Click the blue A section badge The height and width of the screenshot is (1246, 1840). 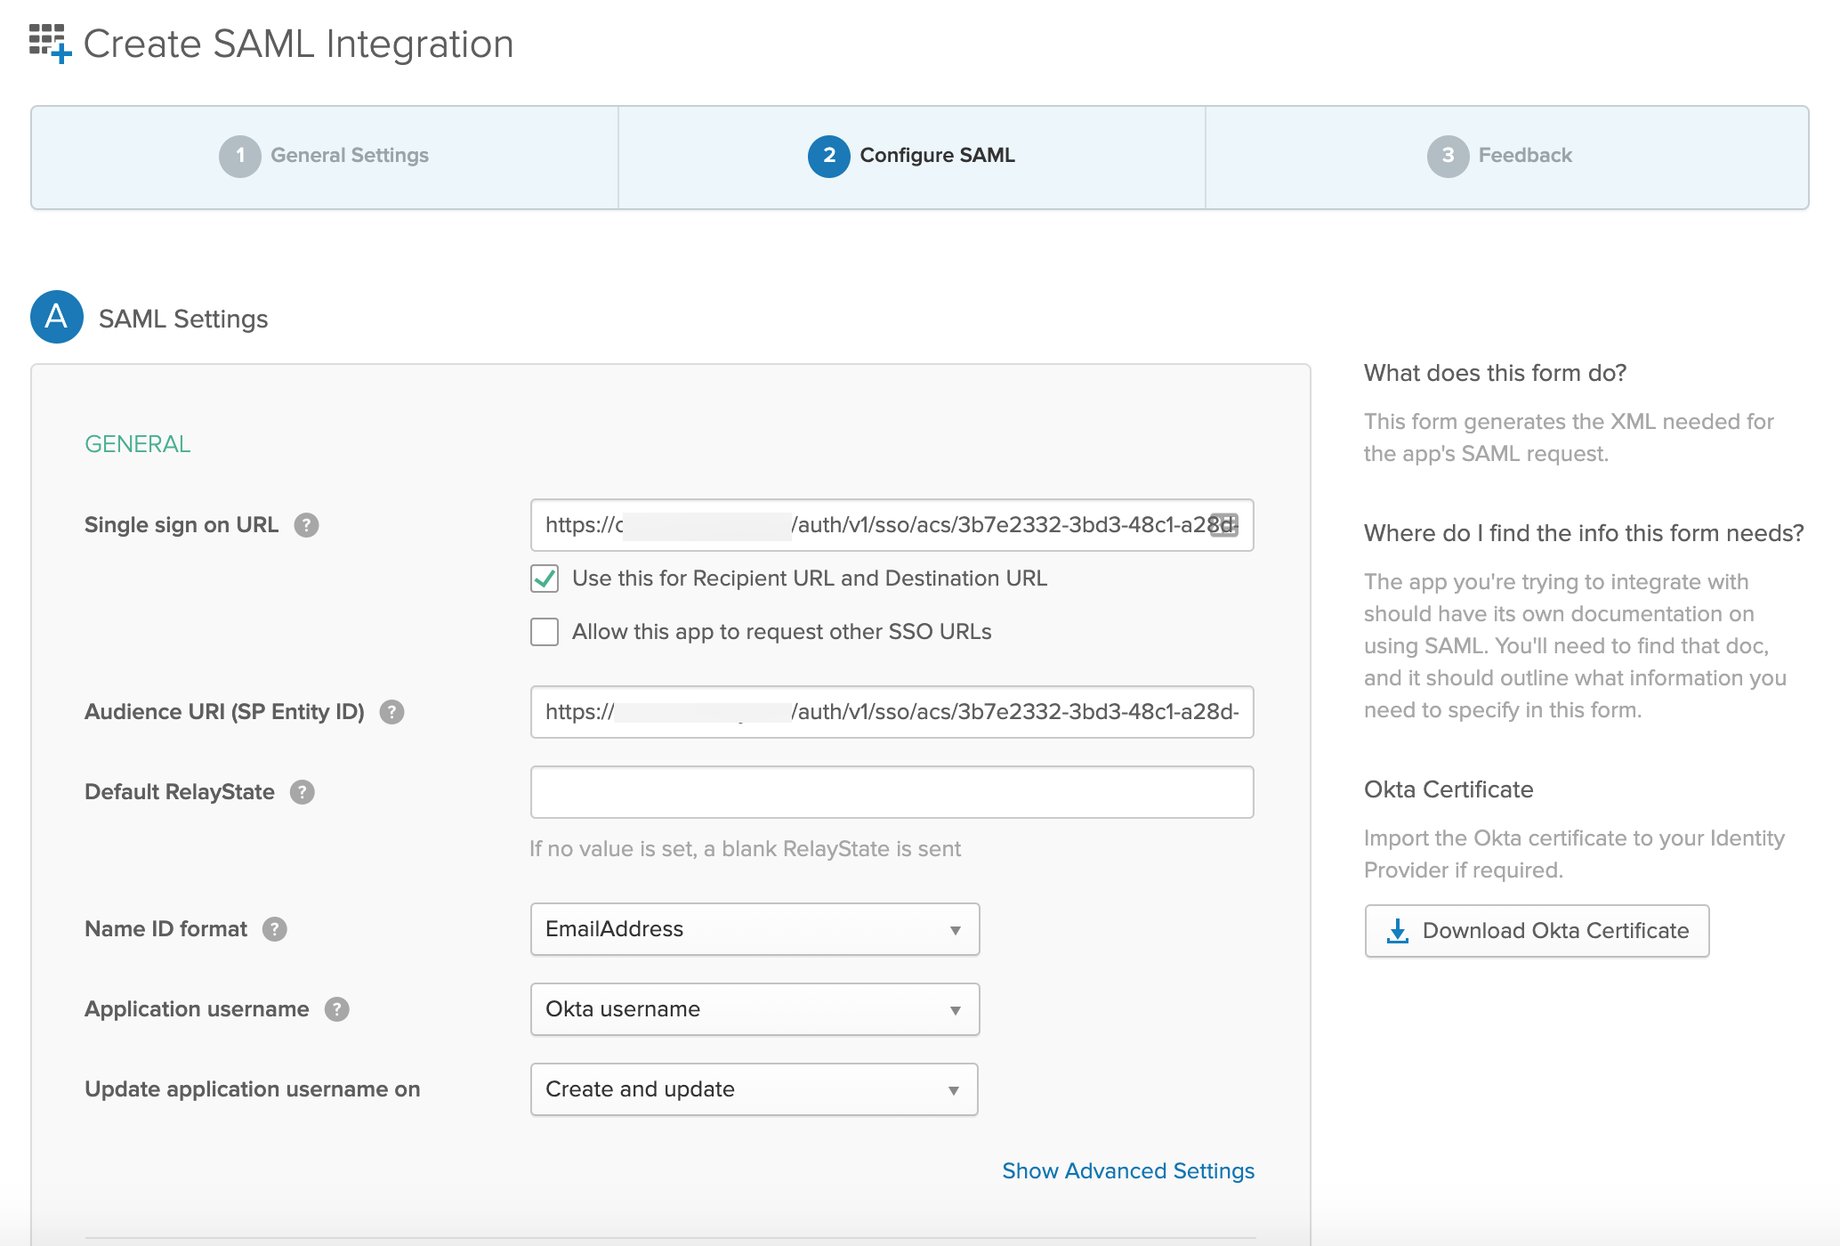pyautogui.click(x=57, y=317)
